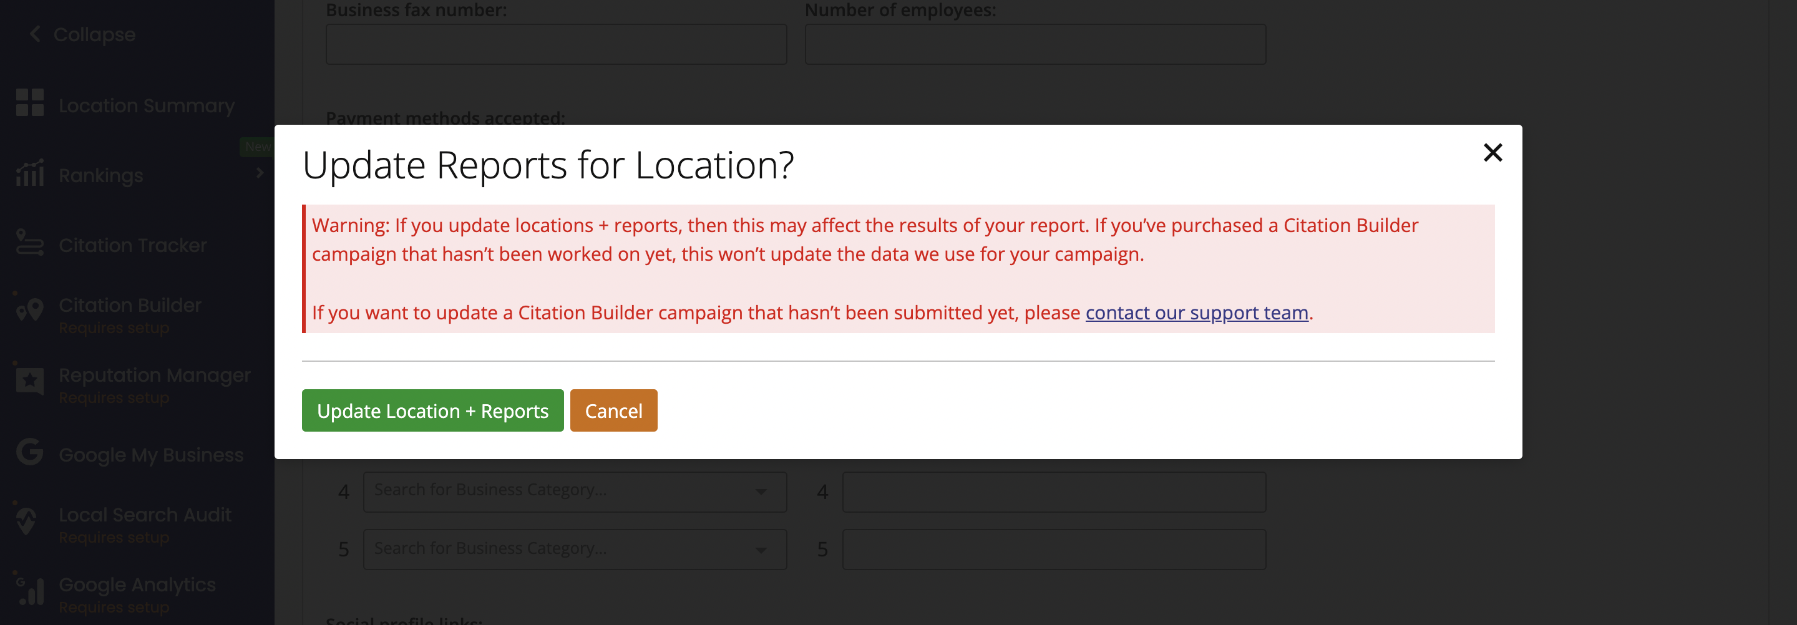1797x625 pixels.
Task: Close the Update Reports dialog with X
Action: click(x=1492, y=152)
